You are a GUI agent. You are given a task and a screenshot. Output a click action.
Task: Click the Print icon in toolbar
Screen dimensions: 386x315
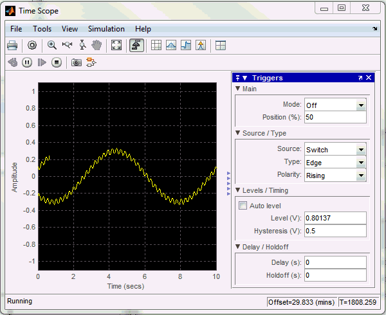pos(12,45)
